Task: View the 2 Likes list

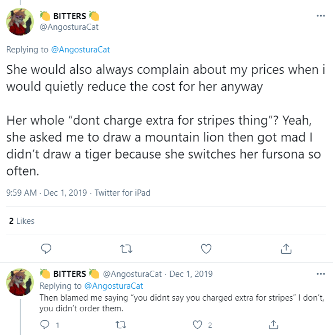Action: (21, 221)
